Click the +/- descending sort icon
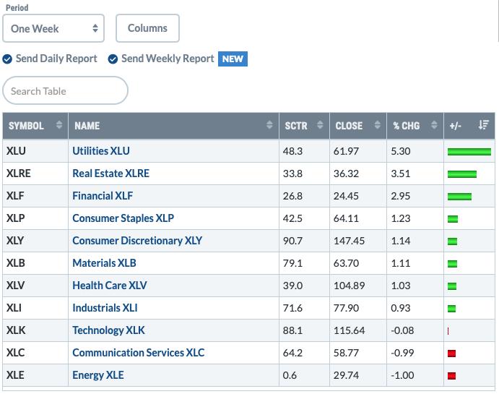Screen dimensions: 499x394 point(483,126)
